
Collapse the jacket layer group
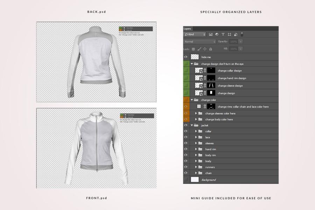[192, 125]
